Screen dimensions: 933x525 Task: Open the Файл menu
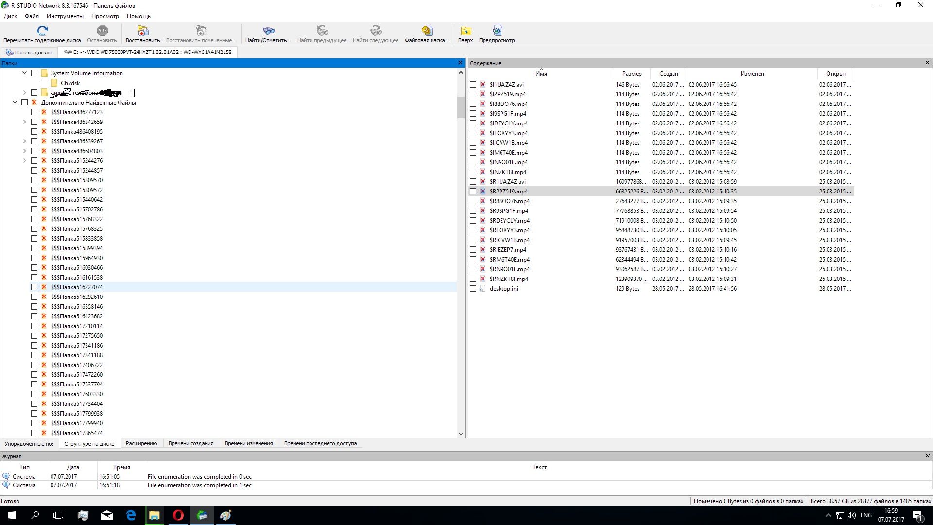(x=32, y=16)
